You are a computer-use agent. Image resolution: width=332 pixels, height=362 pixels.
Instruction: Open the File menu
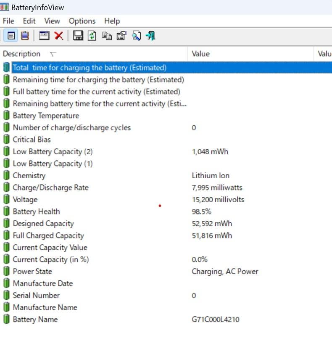8,21
